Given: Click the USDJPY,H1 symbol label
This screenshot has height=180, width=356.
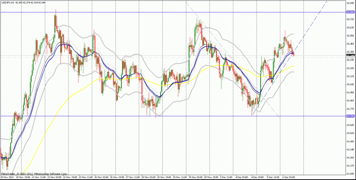Looking at the screenshot, I should tap(8, 2).
